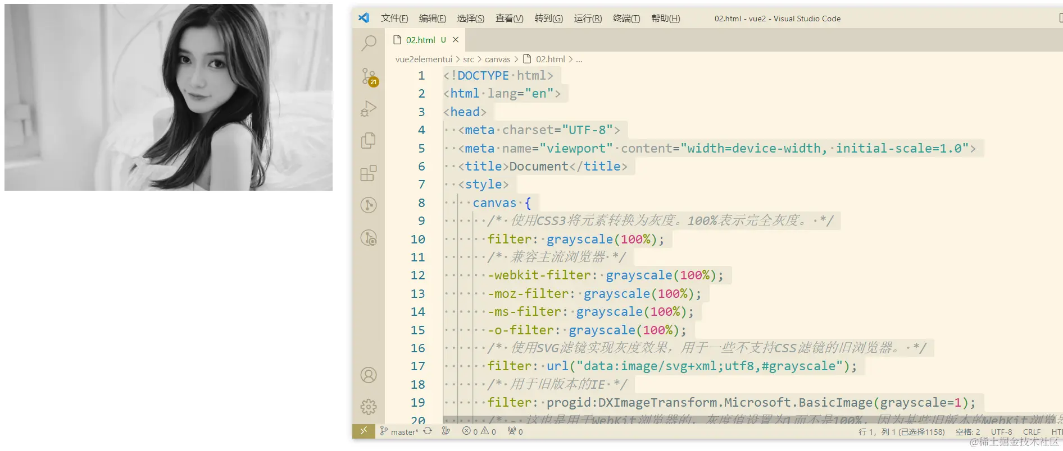This screenshot has width=1063, height=451.
Task: Click line number 1 in the gutter
Action: 421,76
